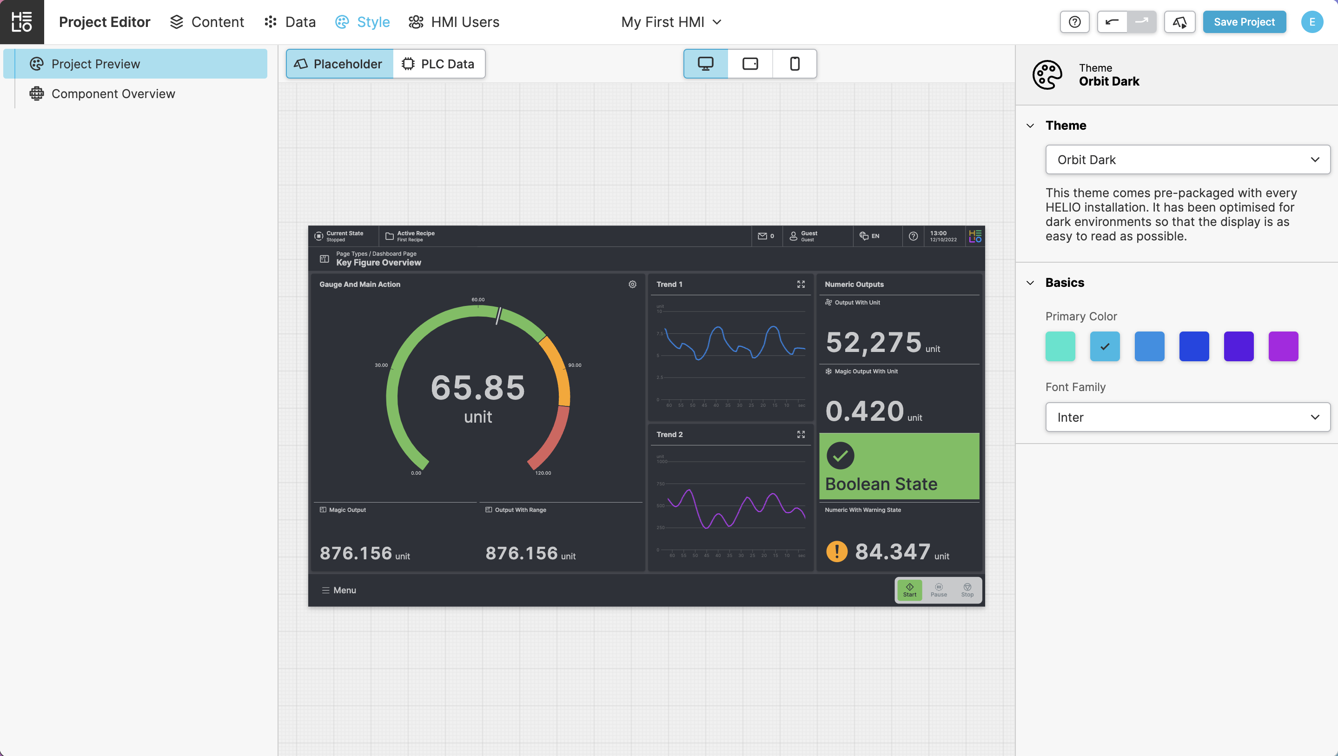Click the HELIO logo home icon
This screenshot has height=756, width=1338.
(22, 22)
